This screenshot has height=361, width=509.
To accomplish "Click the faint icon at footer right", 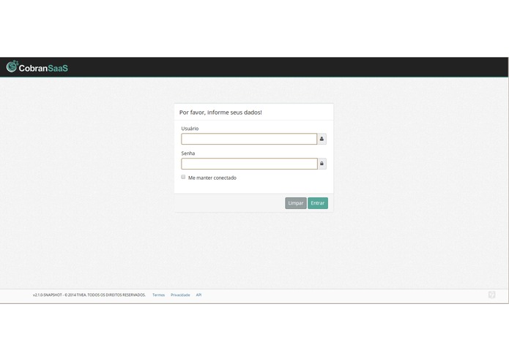I will [492, 294].
